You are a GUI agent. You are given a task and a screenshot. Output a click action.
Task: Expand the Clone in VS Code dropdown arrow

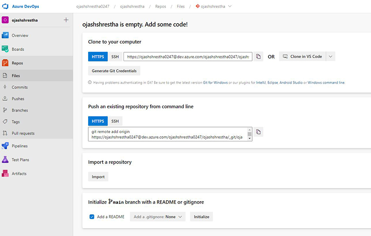[x=330, y=57]
